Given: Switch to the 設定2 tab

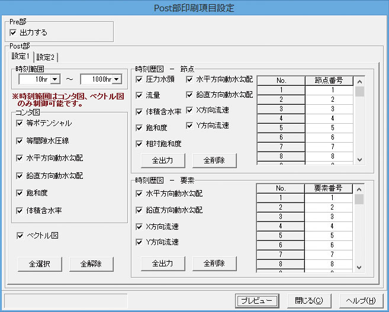Looking at the screenshot, I should tap(46, 57).
